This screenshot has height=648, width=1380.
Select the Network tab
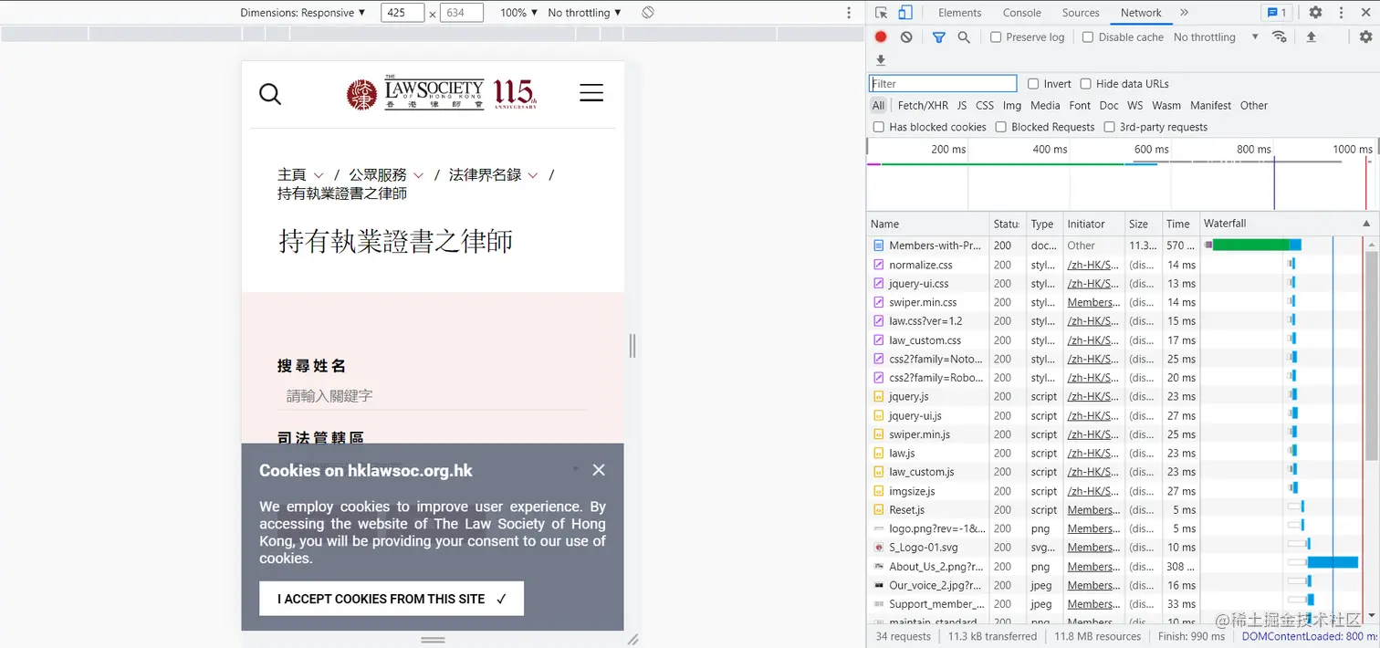point(1141,13)
